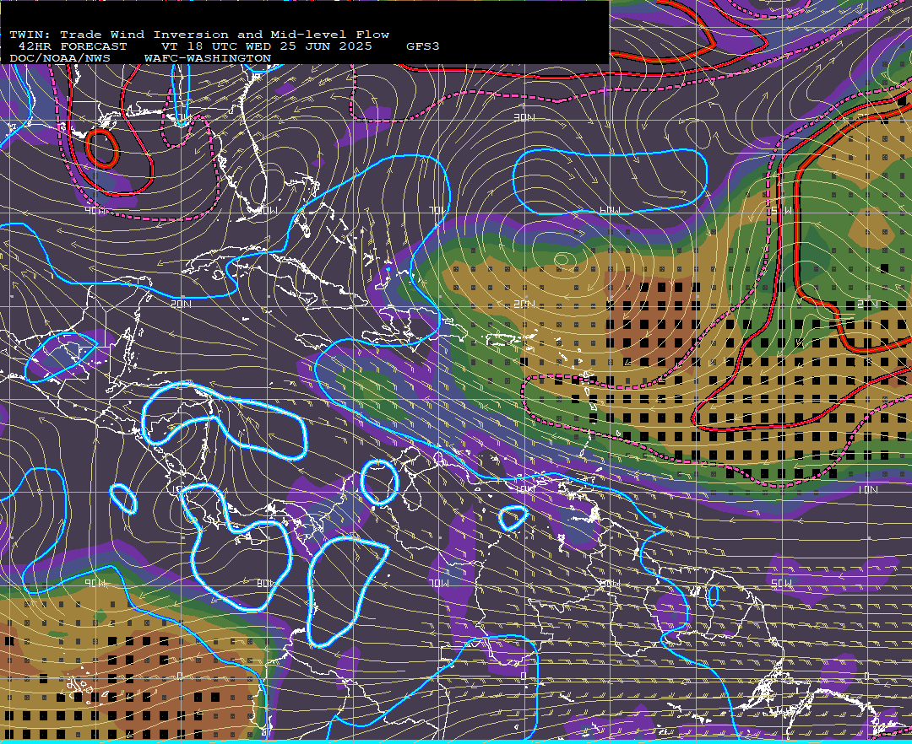This screenshot has height=744, width=912.
Task: Click the '80W' label near southern Florida
Action: 266,210
